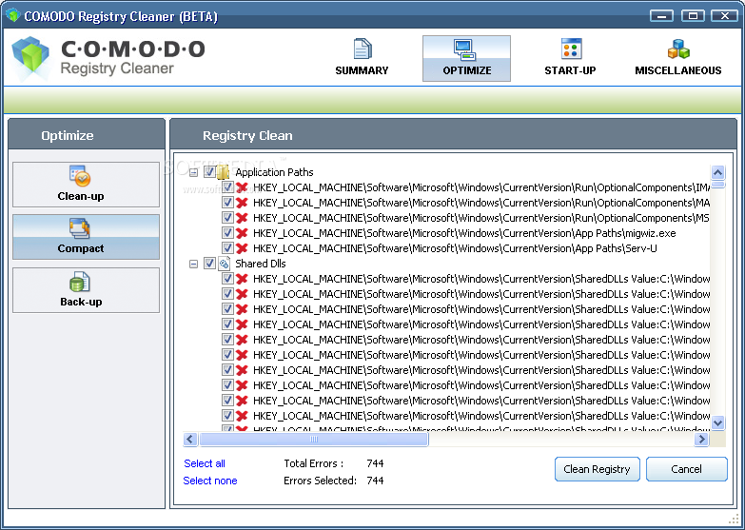The height and width of the screenshot is (530, 745).
Task: Click the Total Errors value 744
Action: (x=375, y=463)
